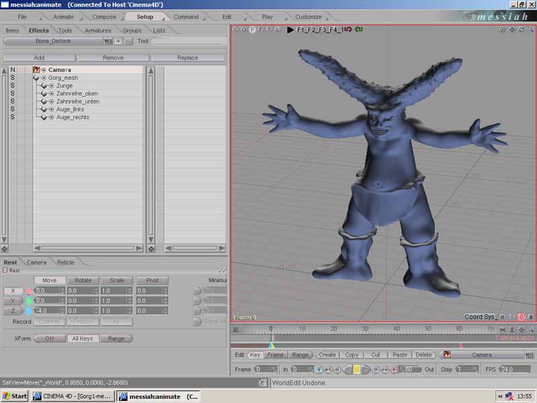
Task: Switch viewport to Front view with F
Action: tap(260, 30)
